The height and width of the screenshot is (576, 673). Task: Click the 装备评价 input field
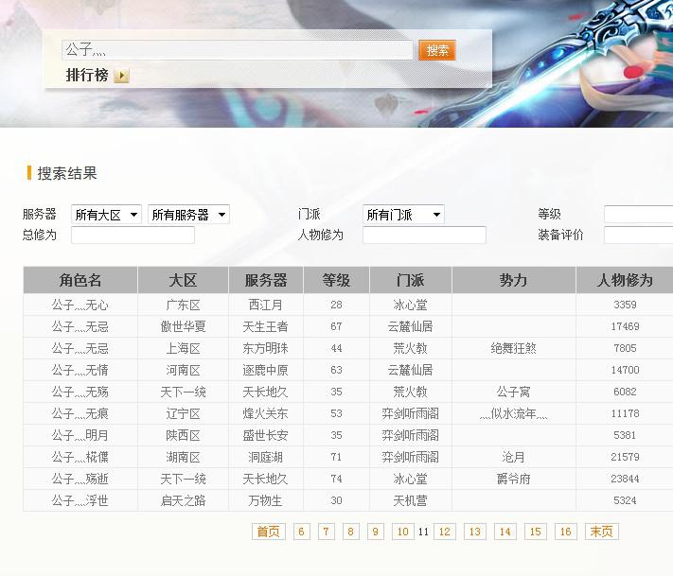(x=638, y=236)
